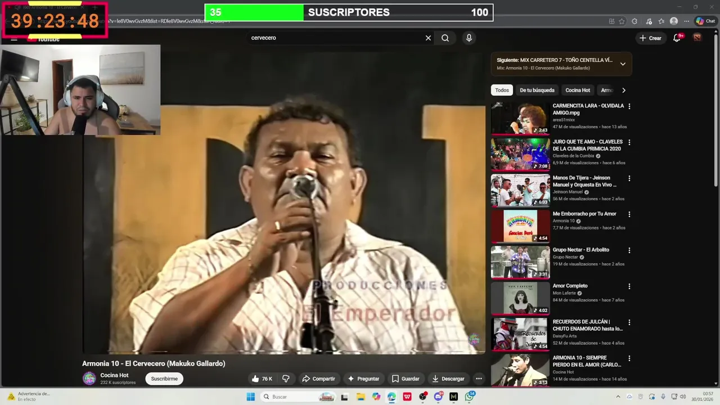Image resolution: width=720 pixels, height=405 pixels.
Task: Open Task View on the taskbar
Action: point(344,397)
